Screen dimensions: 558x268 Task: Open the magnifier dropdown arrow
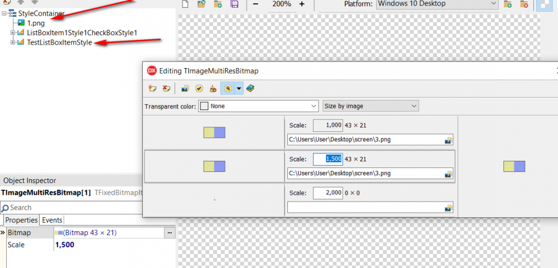pyautogui.click(x=239, y=88)
